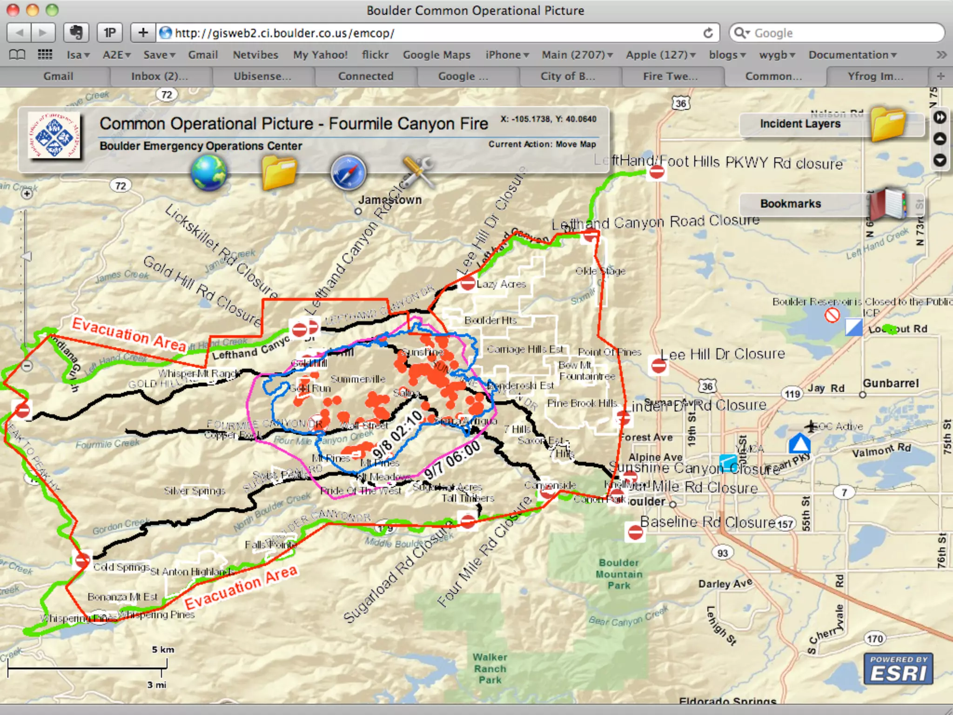Click the map zoom level slider handle
The width and height of the screenshot is (953, 715).
27,256
